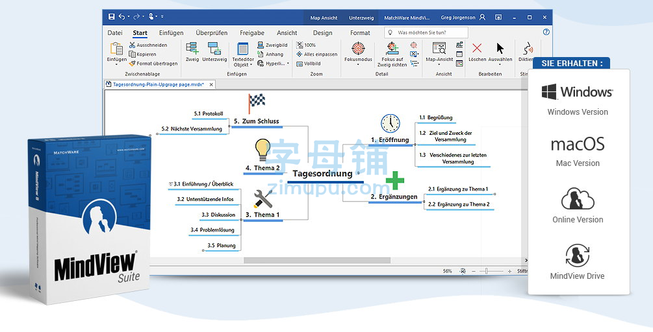The height and width of the screenshot is (332, 653).
Task: Click the horizontal scrollbar thumb
Action: pos(317,261)
